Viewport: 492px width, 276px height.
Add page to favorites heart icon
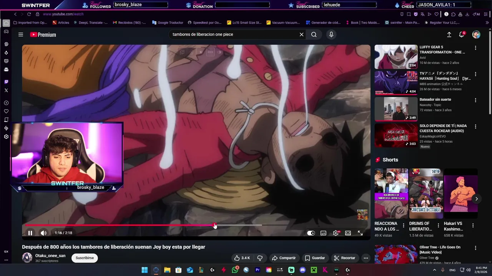click(437, 14)
